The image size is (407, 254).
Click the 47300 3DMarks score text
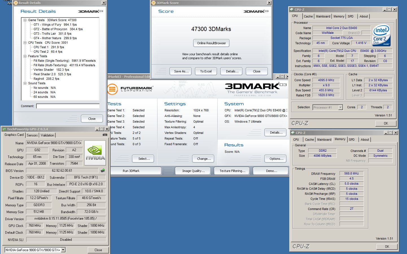coord(211,29)
